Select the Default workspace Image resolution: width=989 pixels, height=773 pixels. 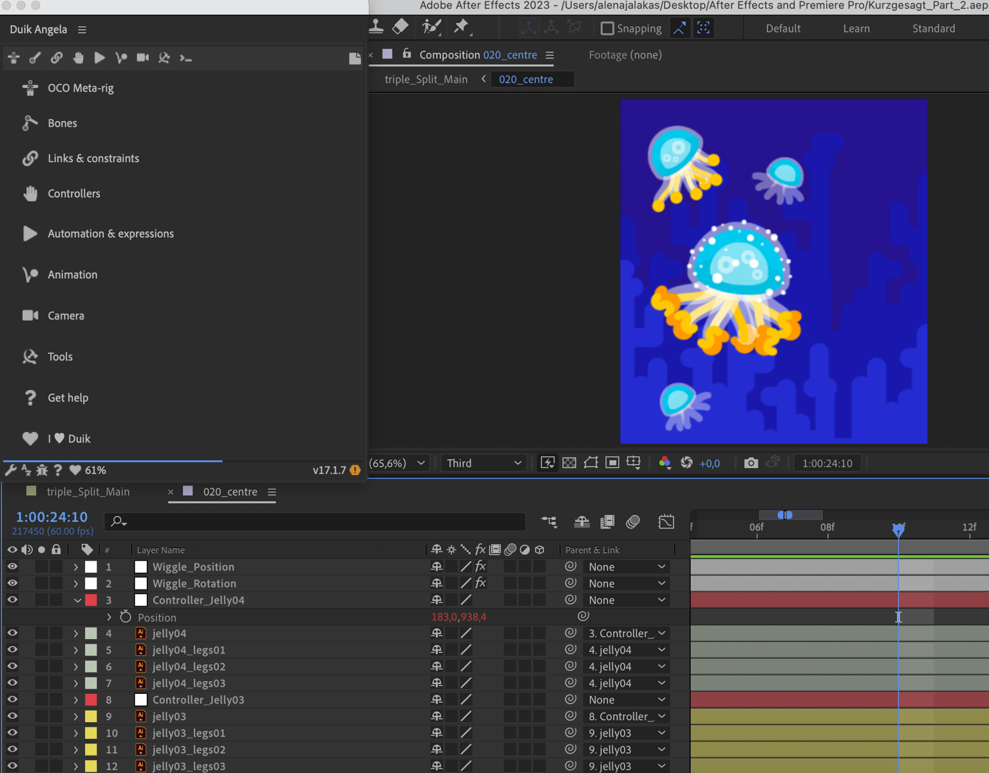(x=783, y=28)
